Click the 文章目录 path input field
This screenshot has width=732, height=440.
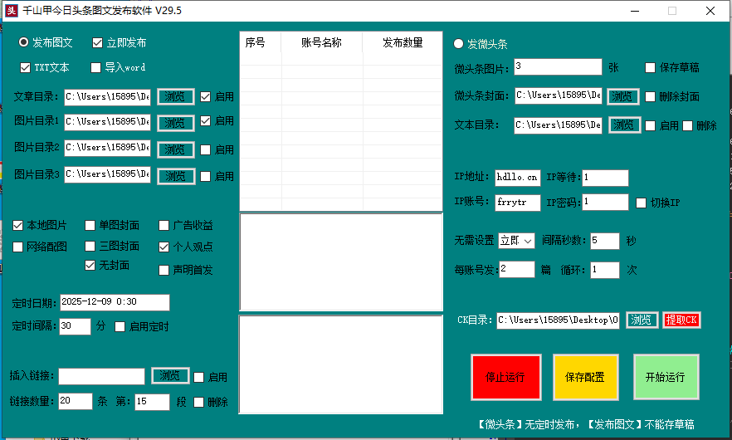tap(107, 96)
